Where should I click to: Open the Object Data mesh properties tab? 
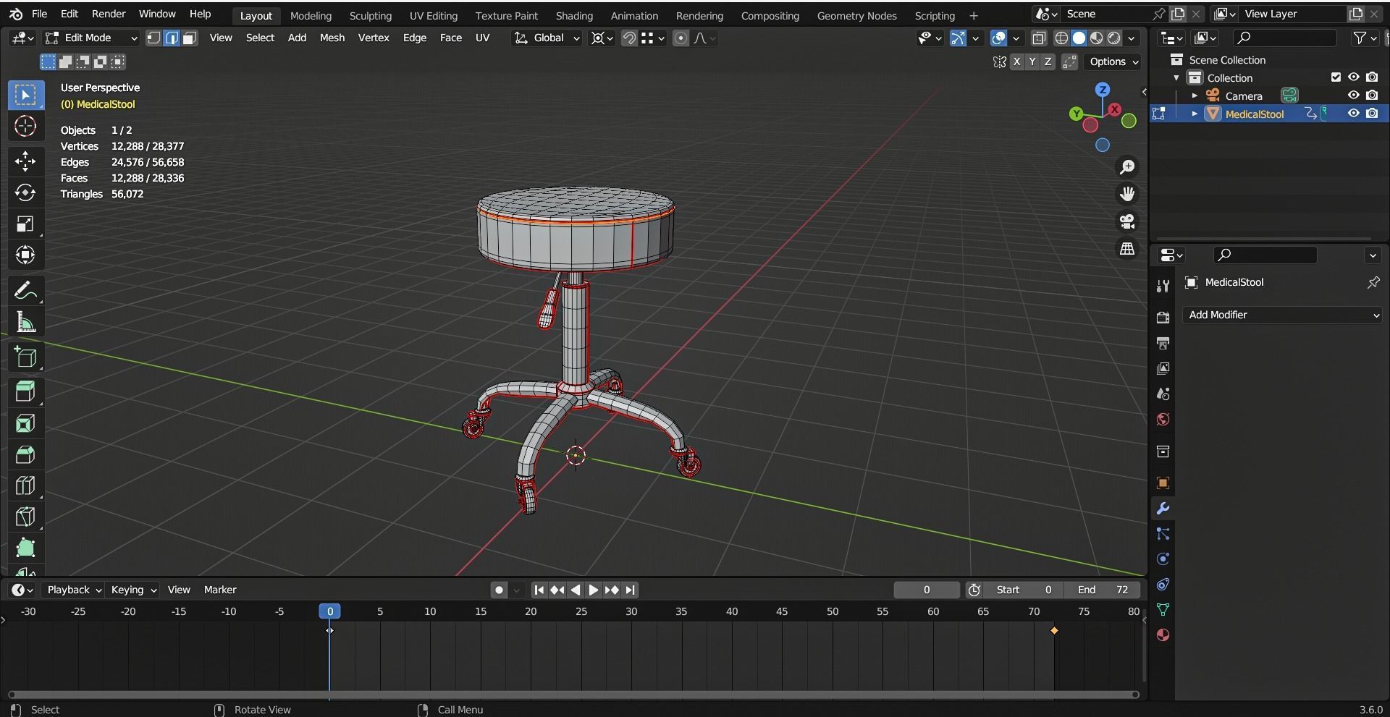tap(1163, 610)
